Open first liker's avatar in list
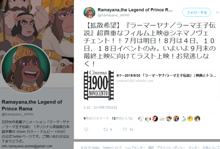The image size is (220, 149). [141, 119]
